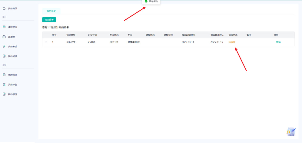Click the 我的学位 degree icon
Viewport: 302px width, 143px height.
(x=4, y=94)
